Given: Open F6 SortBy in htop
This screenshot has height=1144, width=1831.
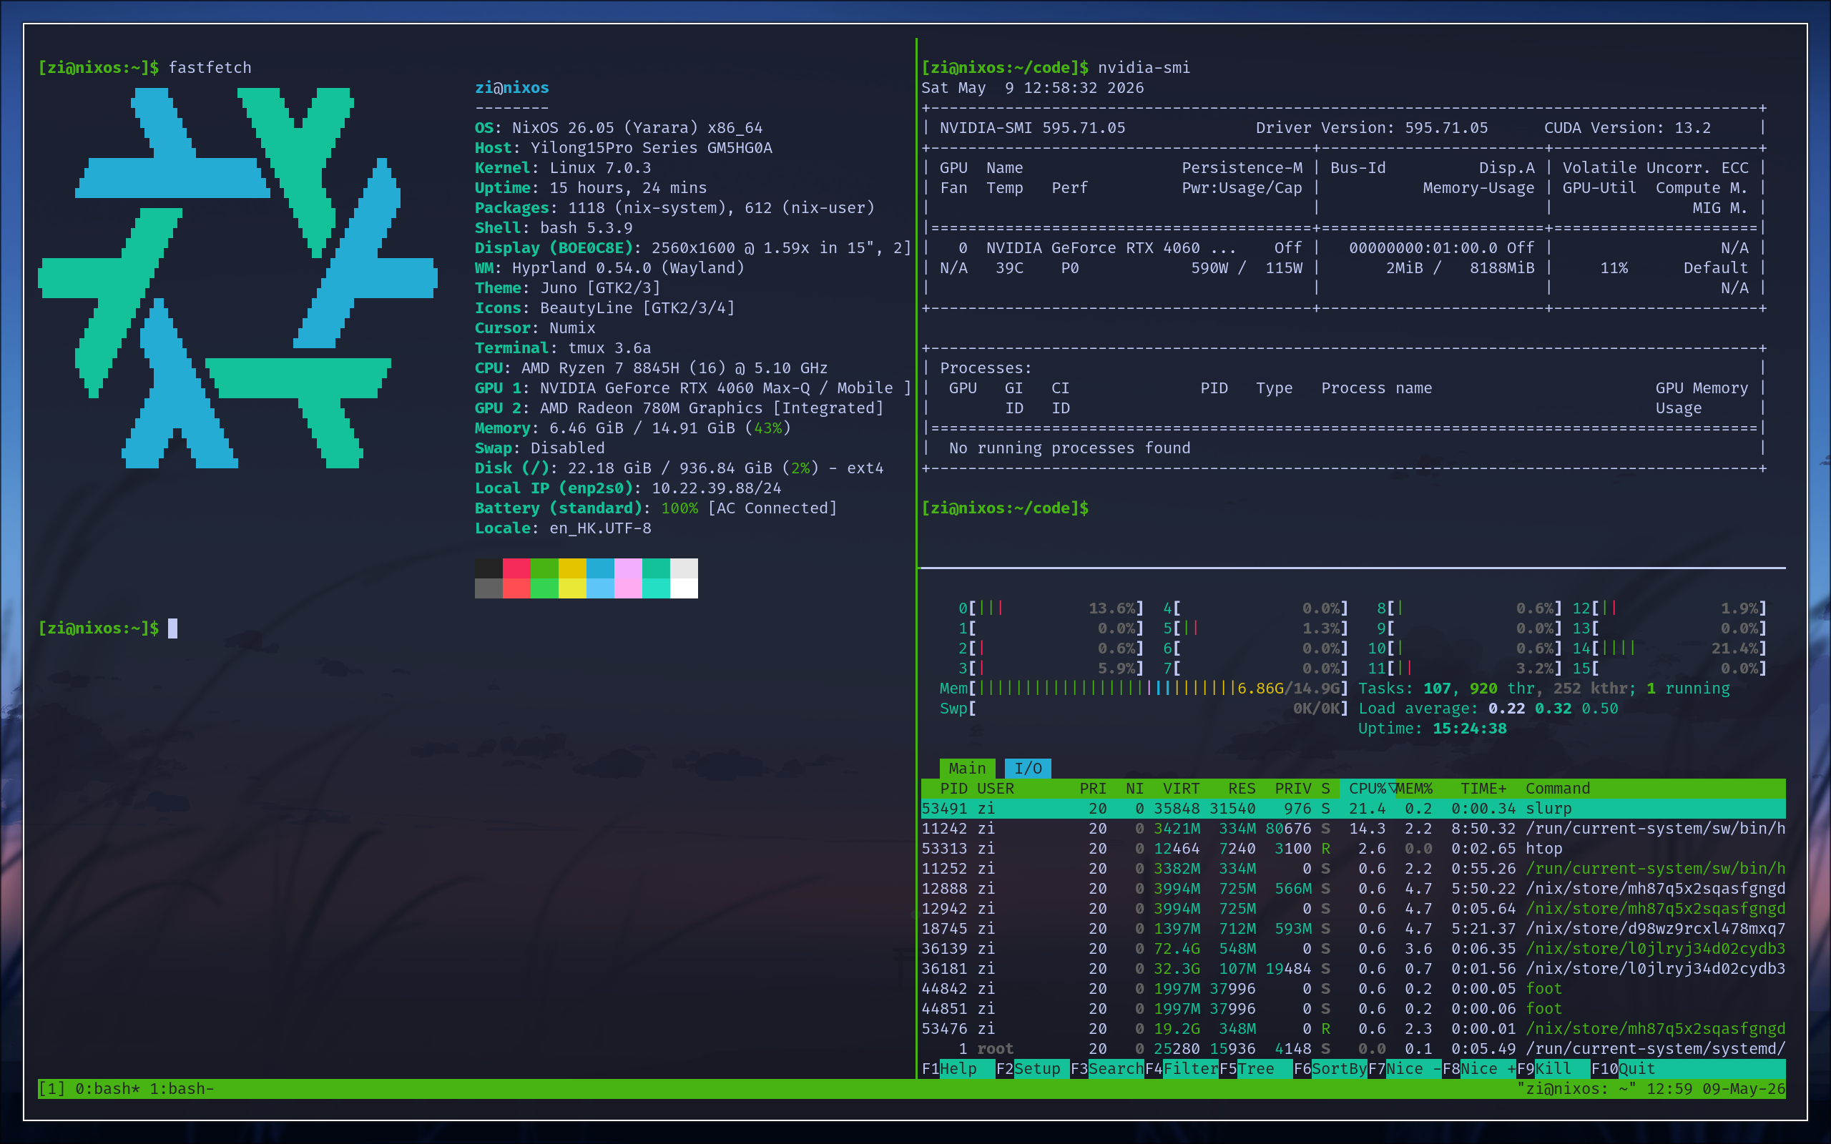Looking at the screenshot, I should tap(1330, 1068).
